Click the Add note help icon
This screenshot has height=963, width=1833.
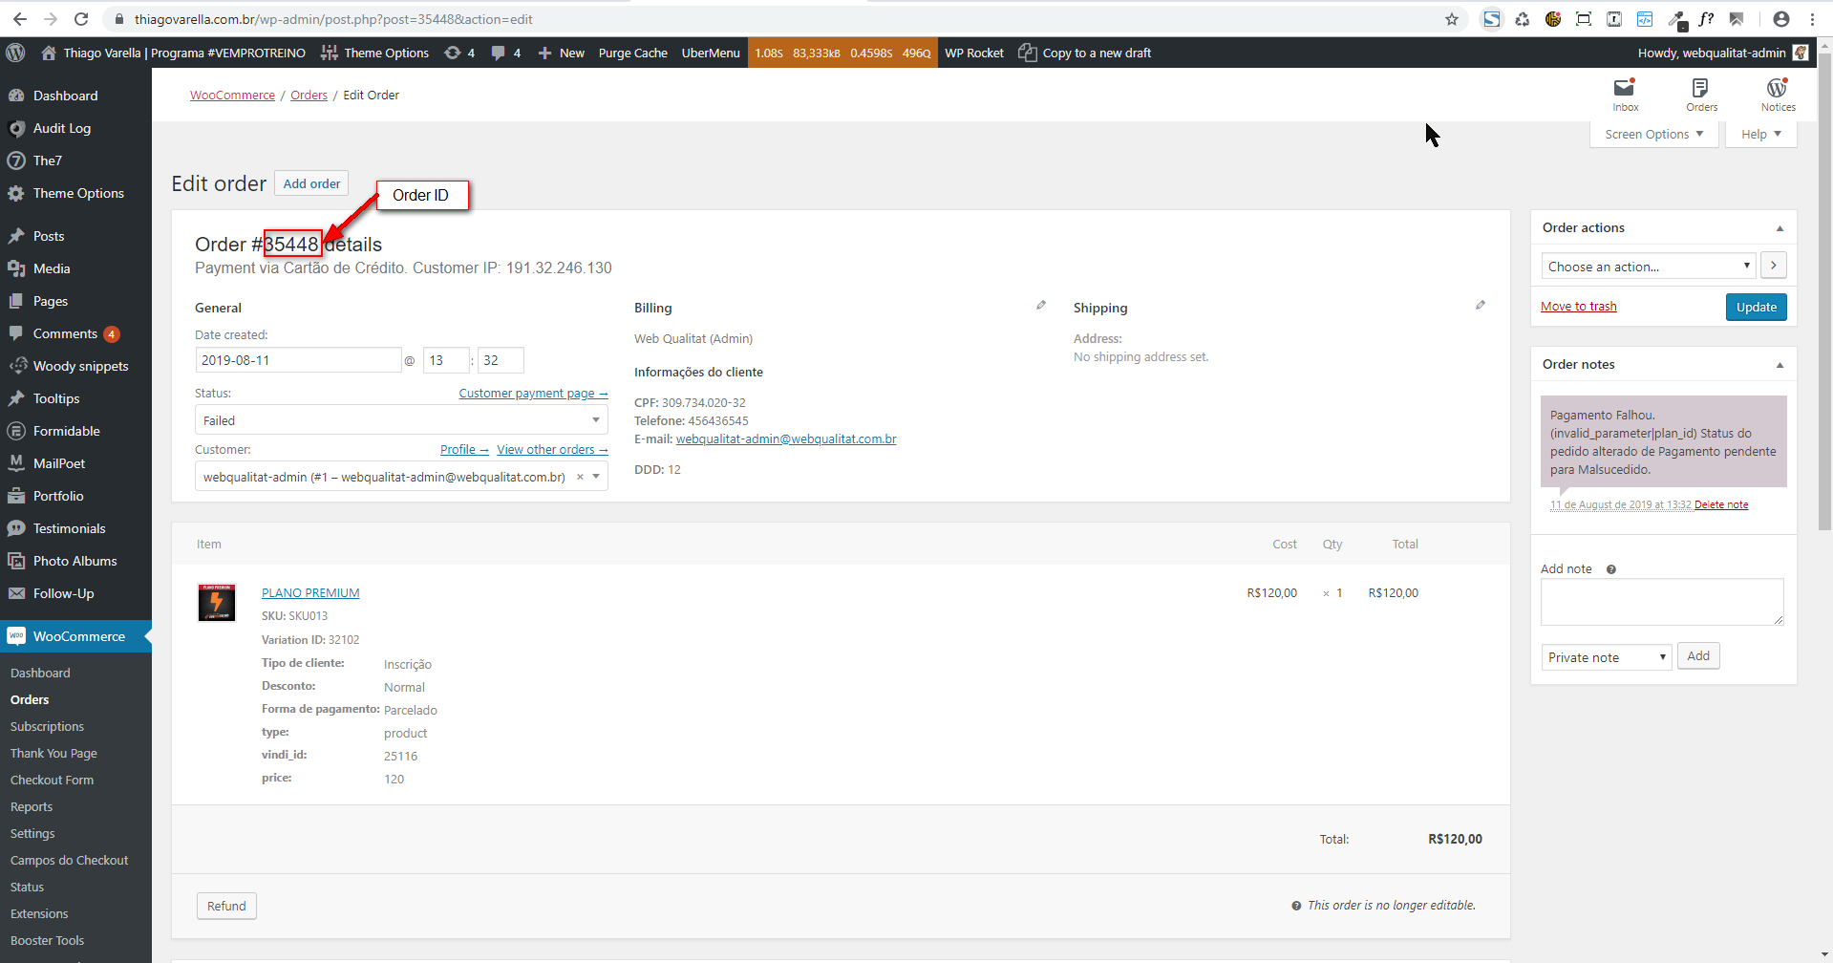pyautogui.click(x=1611, y=569)
